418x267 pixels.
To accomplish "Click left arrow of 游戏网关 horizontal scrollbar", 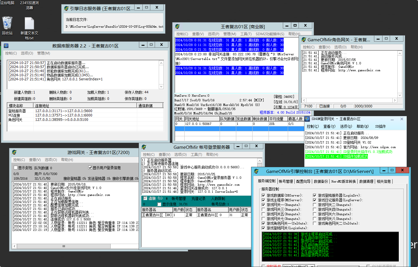I will point(15,246).
